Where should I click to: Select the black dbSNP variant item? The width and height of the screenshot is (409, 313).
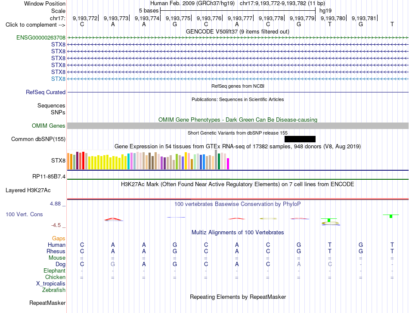[x=300, y=139]
